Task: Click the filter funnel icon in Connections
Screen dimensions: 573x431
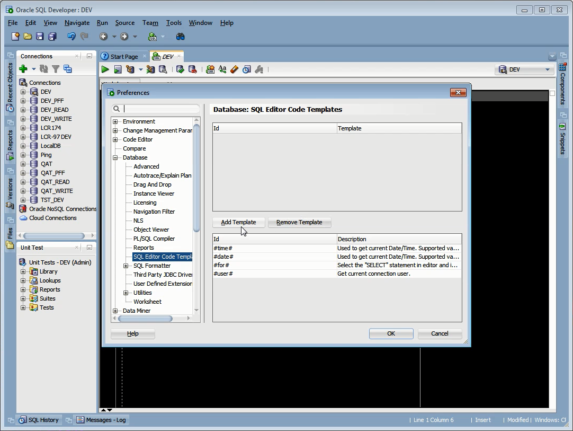Action: point(56,69)
